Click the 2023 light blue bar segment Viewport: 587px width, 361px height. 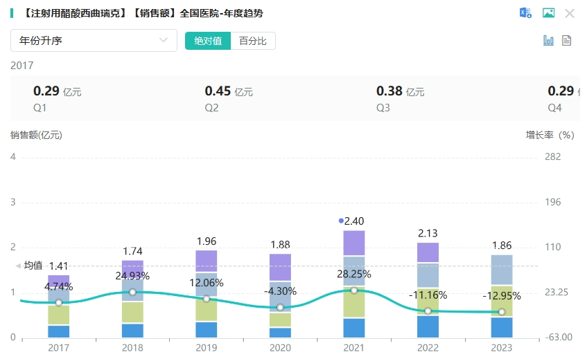502,270
